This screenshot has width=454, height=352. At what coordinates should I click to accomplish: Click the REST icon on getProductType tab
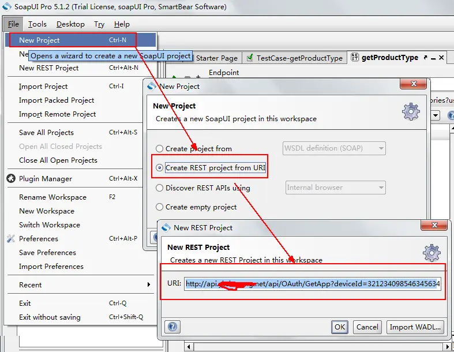[x=355, y=57]
